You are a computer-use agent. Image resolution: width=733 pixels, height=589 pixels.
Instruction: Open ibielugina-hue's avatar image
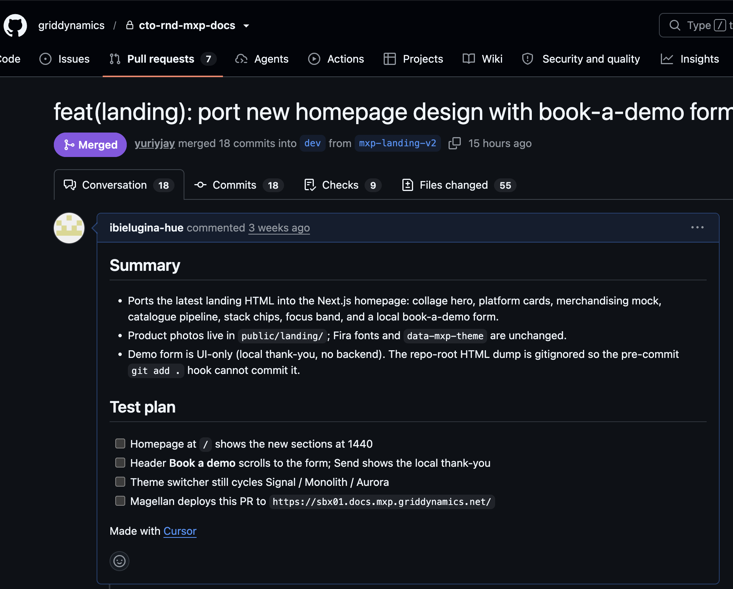(69, 228)
